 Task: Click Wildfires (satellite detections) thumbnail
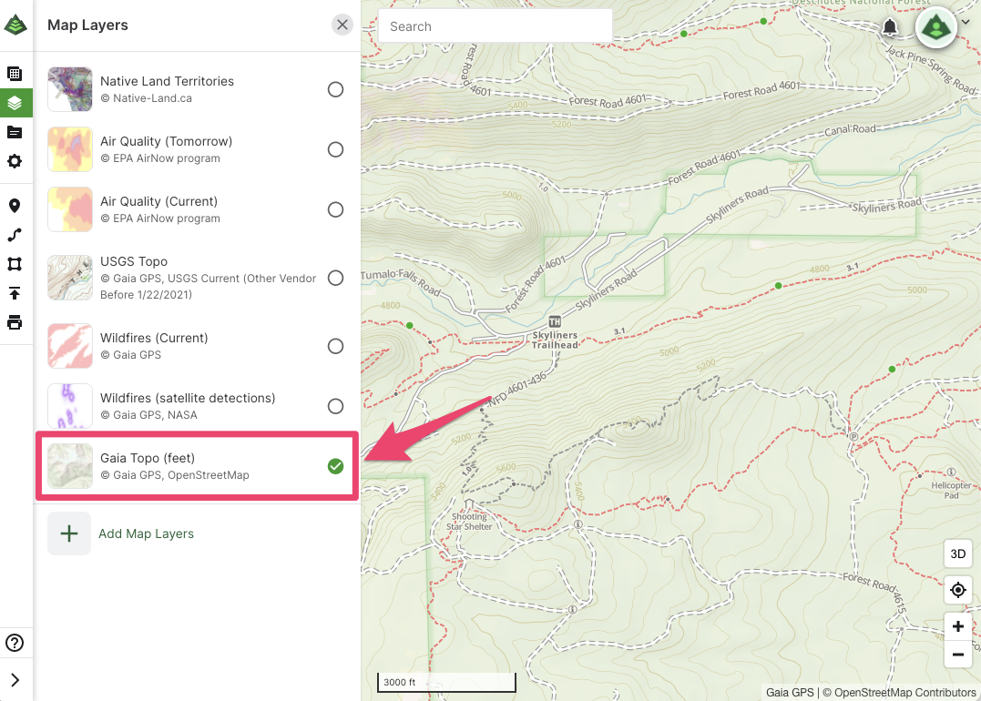tap(70, 406)
